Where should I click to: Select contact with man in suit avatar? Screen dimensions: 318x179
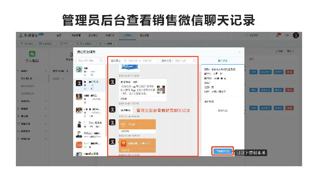point(79,134)
